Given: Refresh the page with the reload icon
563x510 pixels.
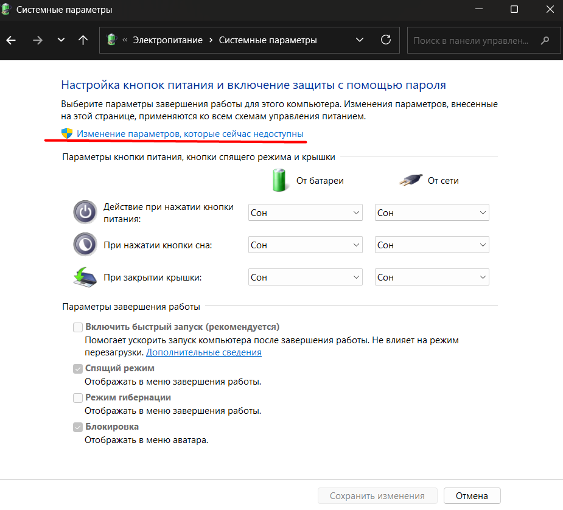Looking at the screenshot, I should (x=386, y=40).
